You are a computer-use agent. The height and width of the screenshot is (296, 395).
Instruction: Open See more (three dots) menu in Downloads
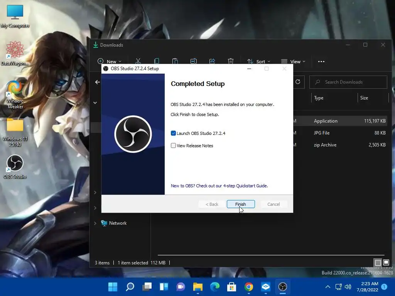(321, 61)
